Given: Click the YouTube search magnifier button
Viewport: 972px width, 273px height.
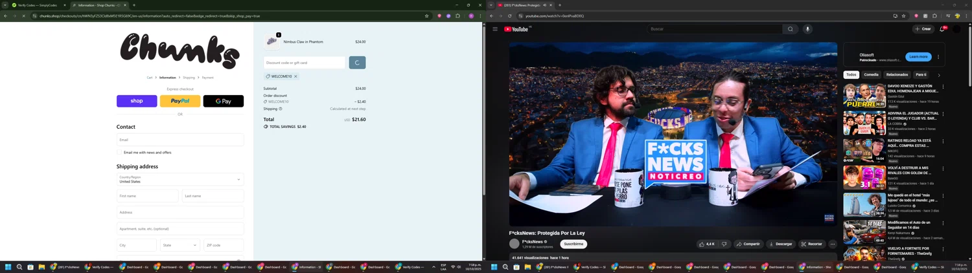Looking at the screenshot, I should tap(790, 29).
